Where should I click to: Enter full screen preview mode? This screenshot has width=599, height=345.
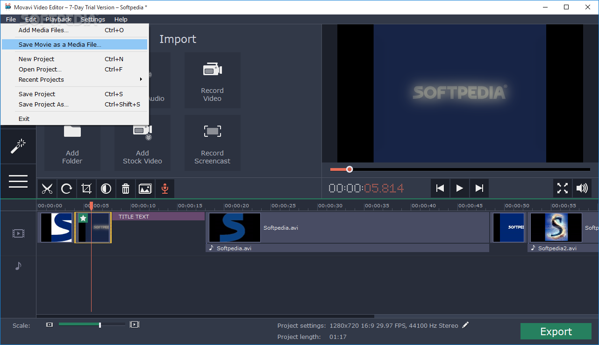point(563,188)
